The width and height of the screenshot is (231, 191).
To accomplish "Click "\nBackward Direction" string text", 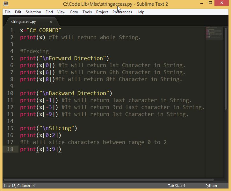I will tap(74, 93).
